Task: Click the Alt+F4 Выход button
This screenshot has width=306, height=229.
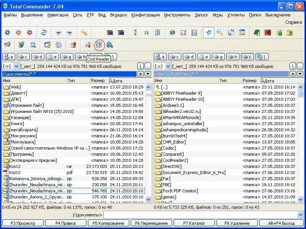Action: point(282,223)
